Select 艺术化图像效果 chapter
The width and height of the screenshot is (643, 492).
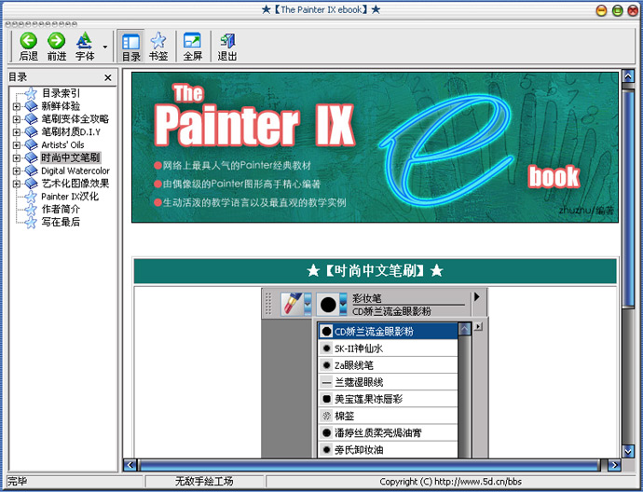point(75,184)
